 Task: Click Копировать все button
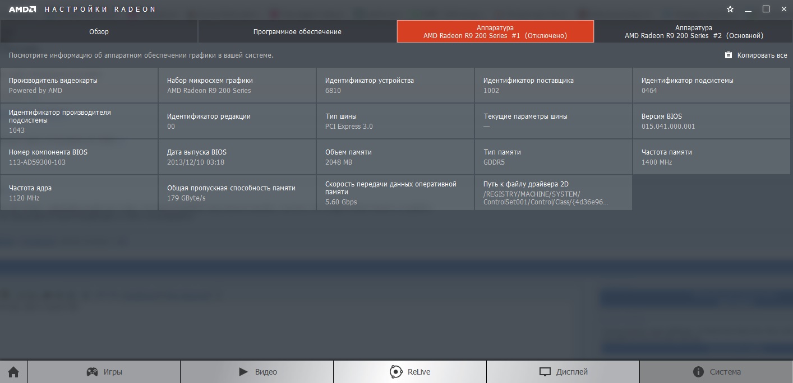[756, 55]
